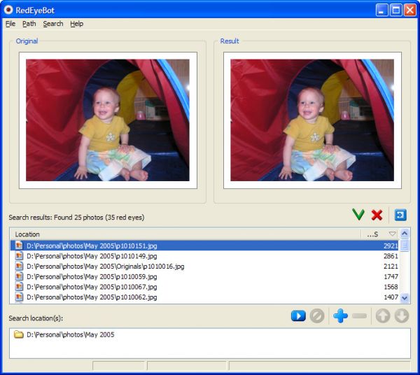Click the sort-descending triangle column header
Viewport: 420px width, 375px height.
[x=392, y=234]
